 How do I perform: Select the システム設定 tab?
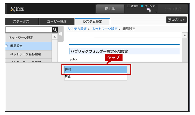coord(92,21)
